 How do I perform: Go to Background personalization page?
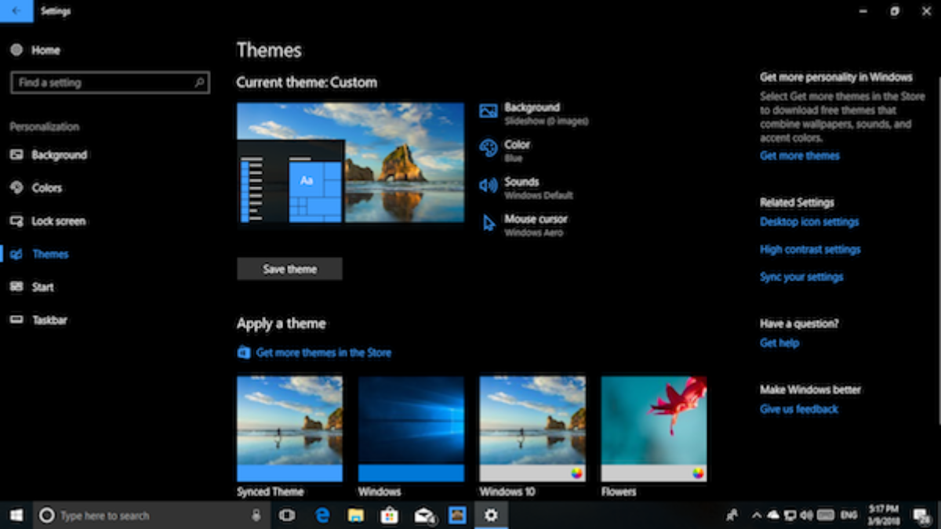[59, 155]
